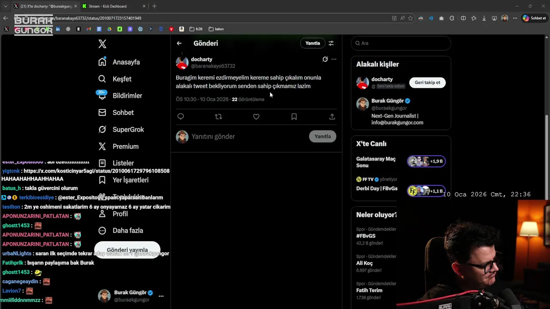Switch to Stream - Kick Dashboard tab
Viewport: 550px width, 309px height.
pos(113,6)
